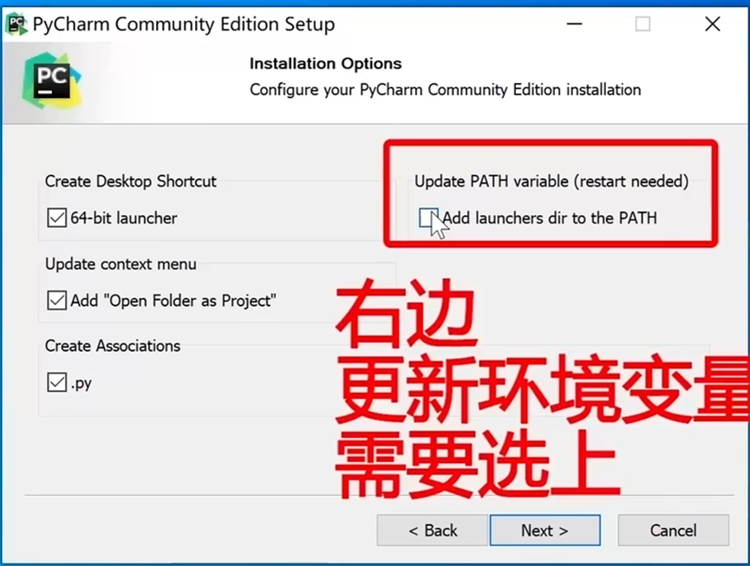Uncheck the 64-bit launcher checkbox

pos(57,218)
